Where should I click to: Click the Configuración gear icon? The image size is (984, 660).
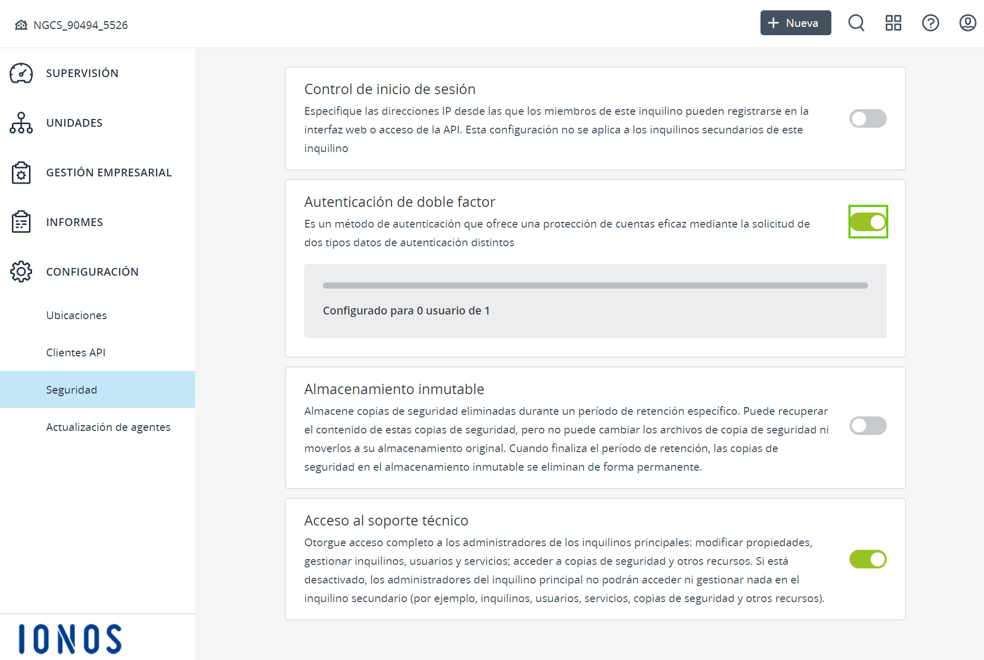21,272
